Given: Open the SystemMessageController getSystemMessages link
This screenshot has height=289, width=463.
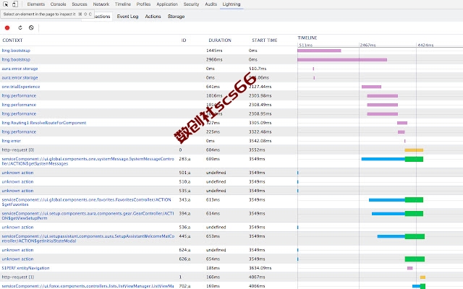Looking at the screenshot, I should click(x=88, y=161).
